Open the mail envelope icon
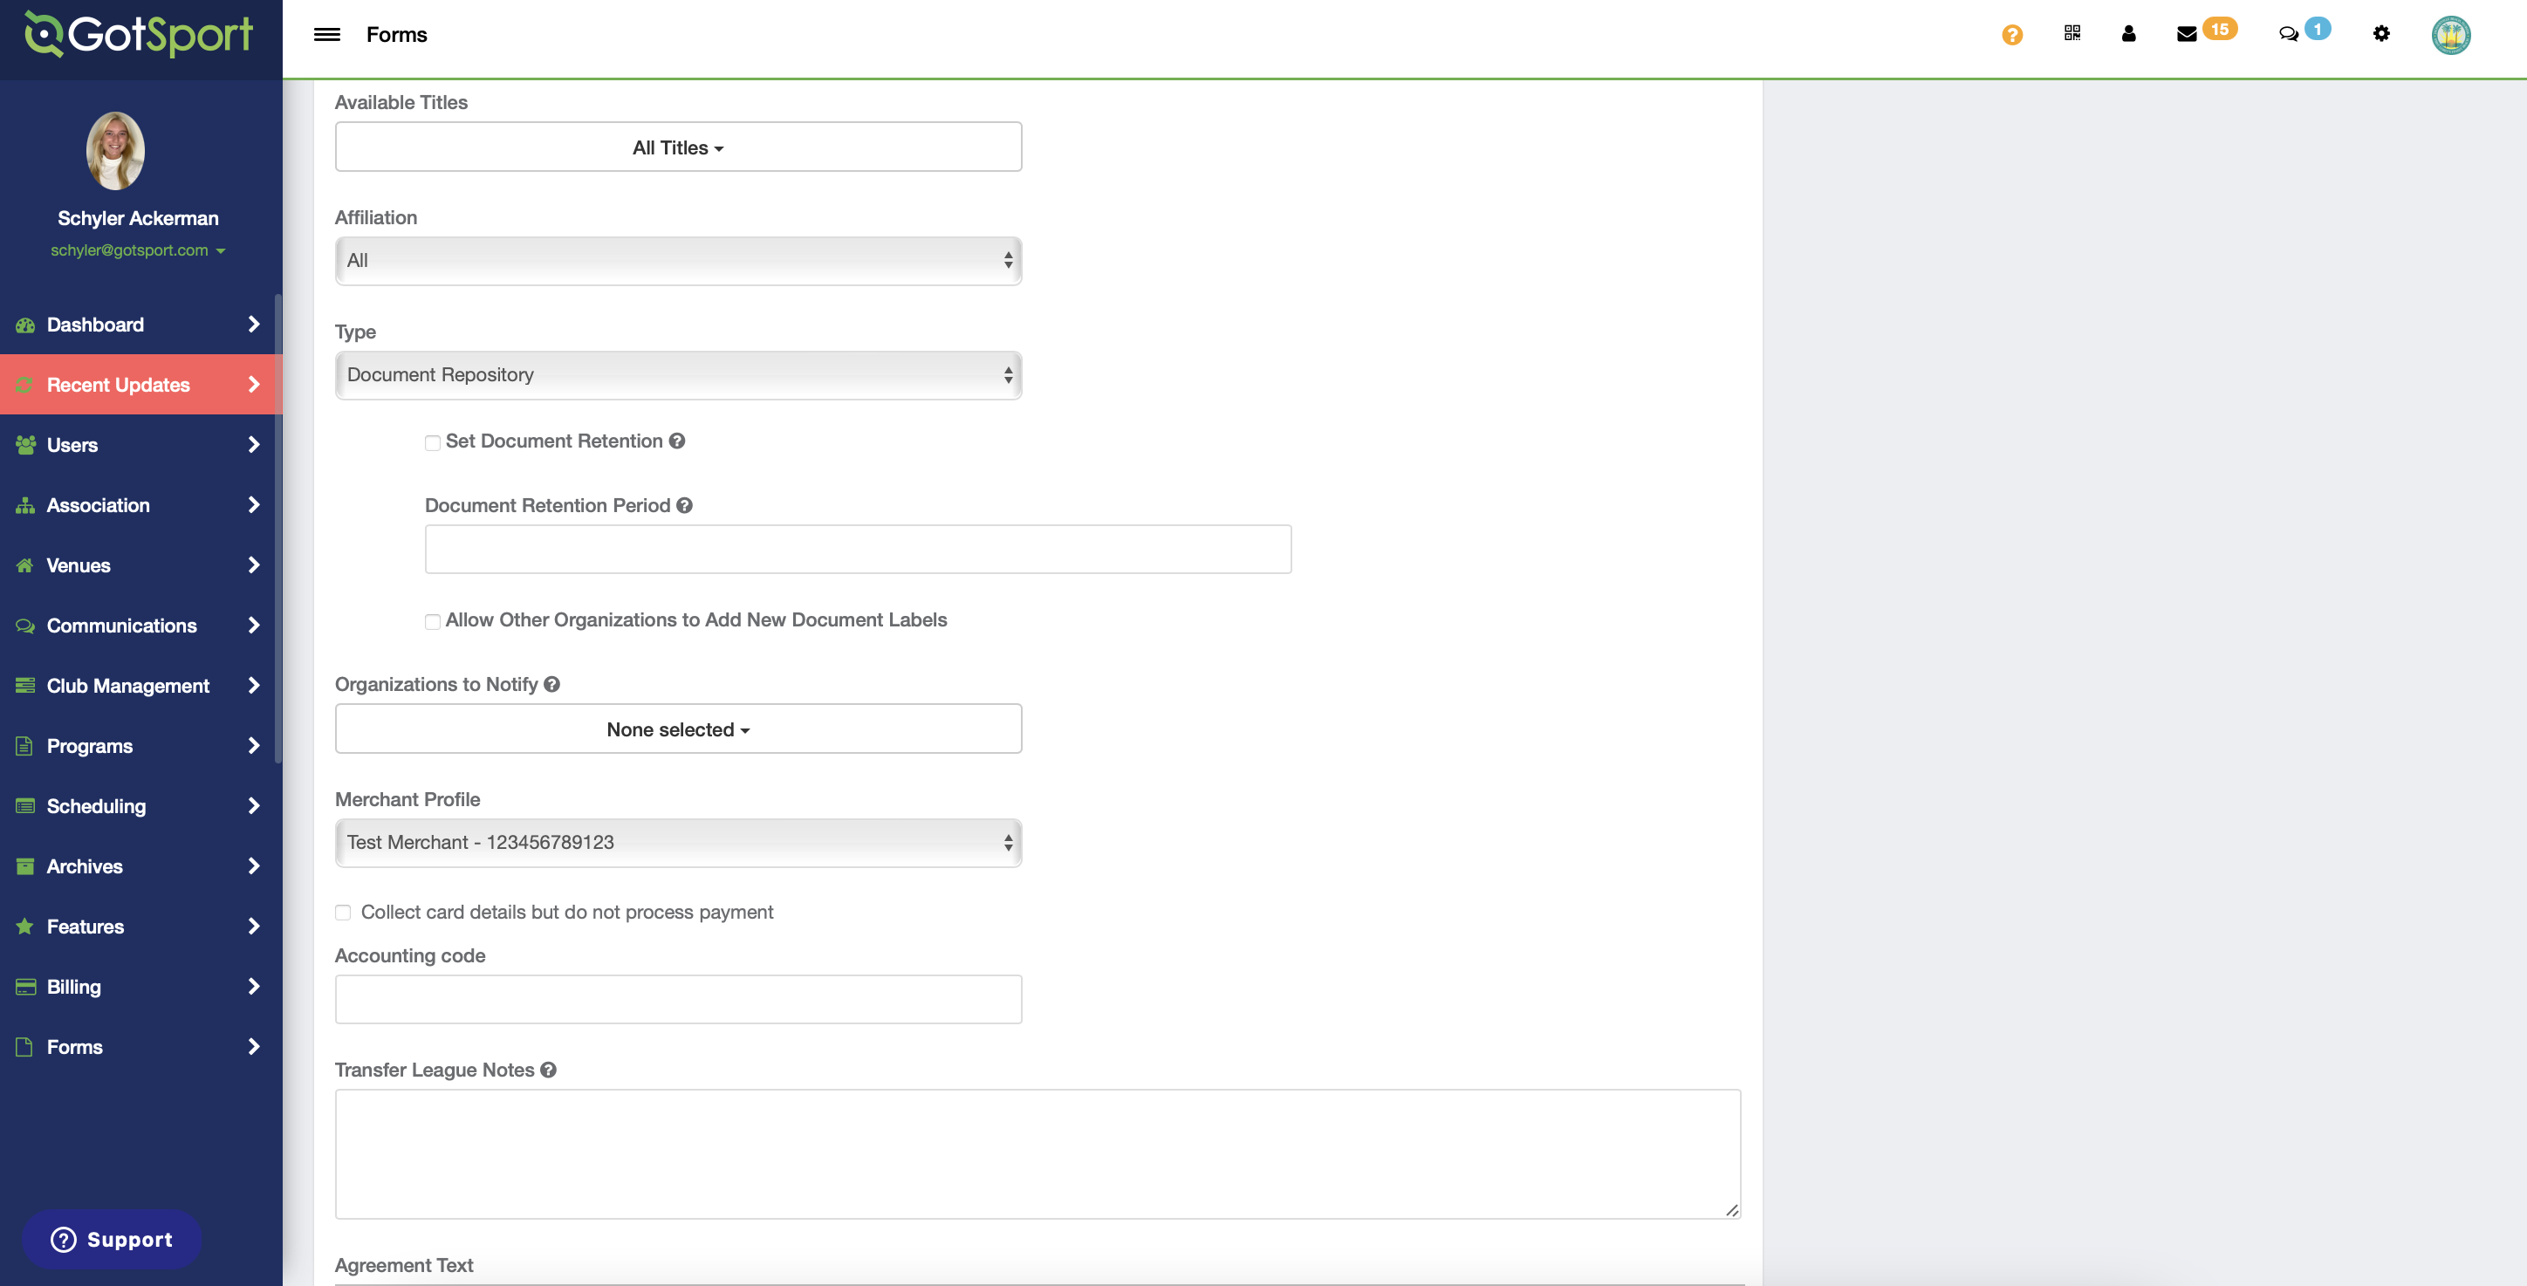The height and width of the screenshot is (1286, 2527). pos(2187,34)
